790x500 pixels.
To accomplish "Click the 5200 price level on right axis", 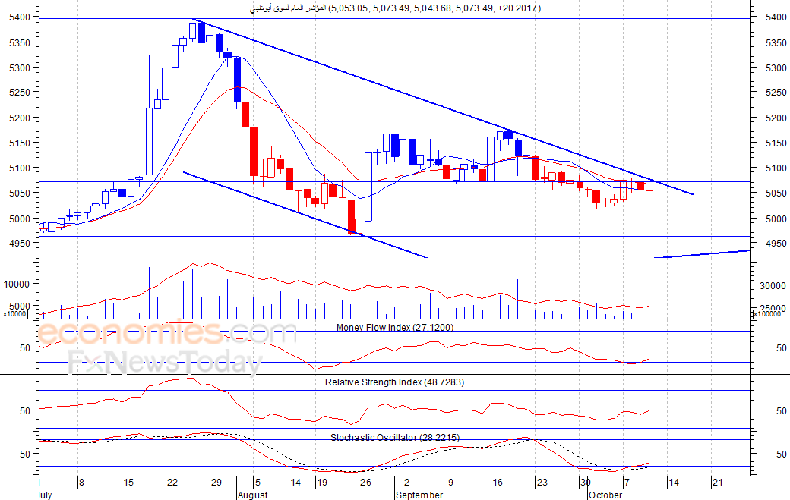I will point(776,118).
